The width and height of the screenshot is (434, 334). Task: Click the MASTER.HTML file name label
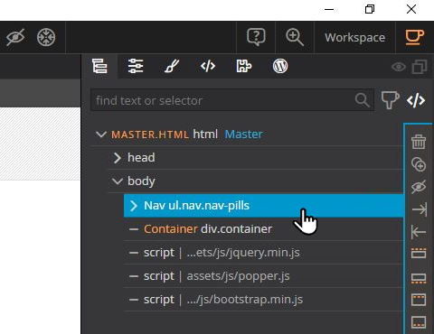click(150, 135)
